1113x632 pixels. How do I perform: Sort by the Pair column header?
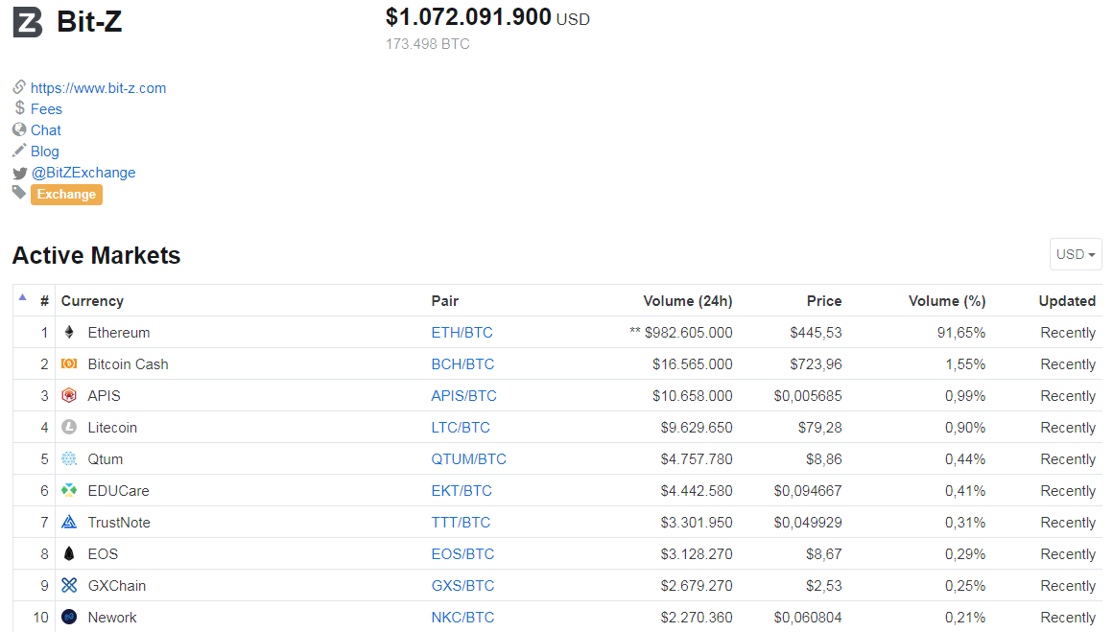[x=445, y=301]
